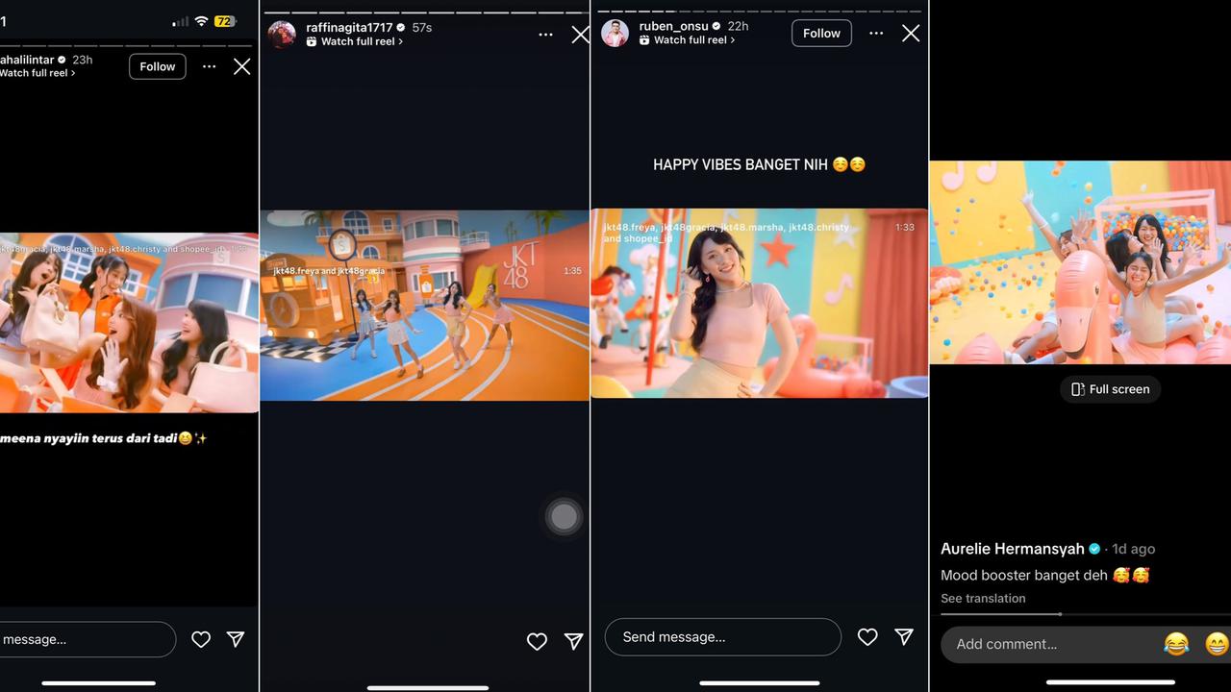Open Watch full reel in ahalilintar story
The image size is (1231, 692).
pyautogui.click(x=37, y=73)
